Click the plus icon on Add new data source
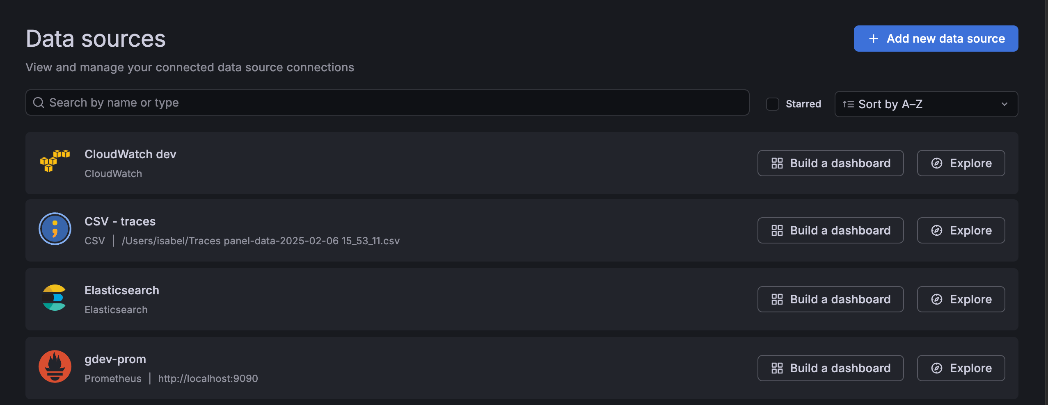The height and width of the screenshot is (405, 1048). (873, 38)
